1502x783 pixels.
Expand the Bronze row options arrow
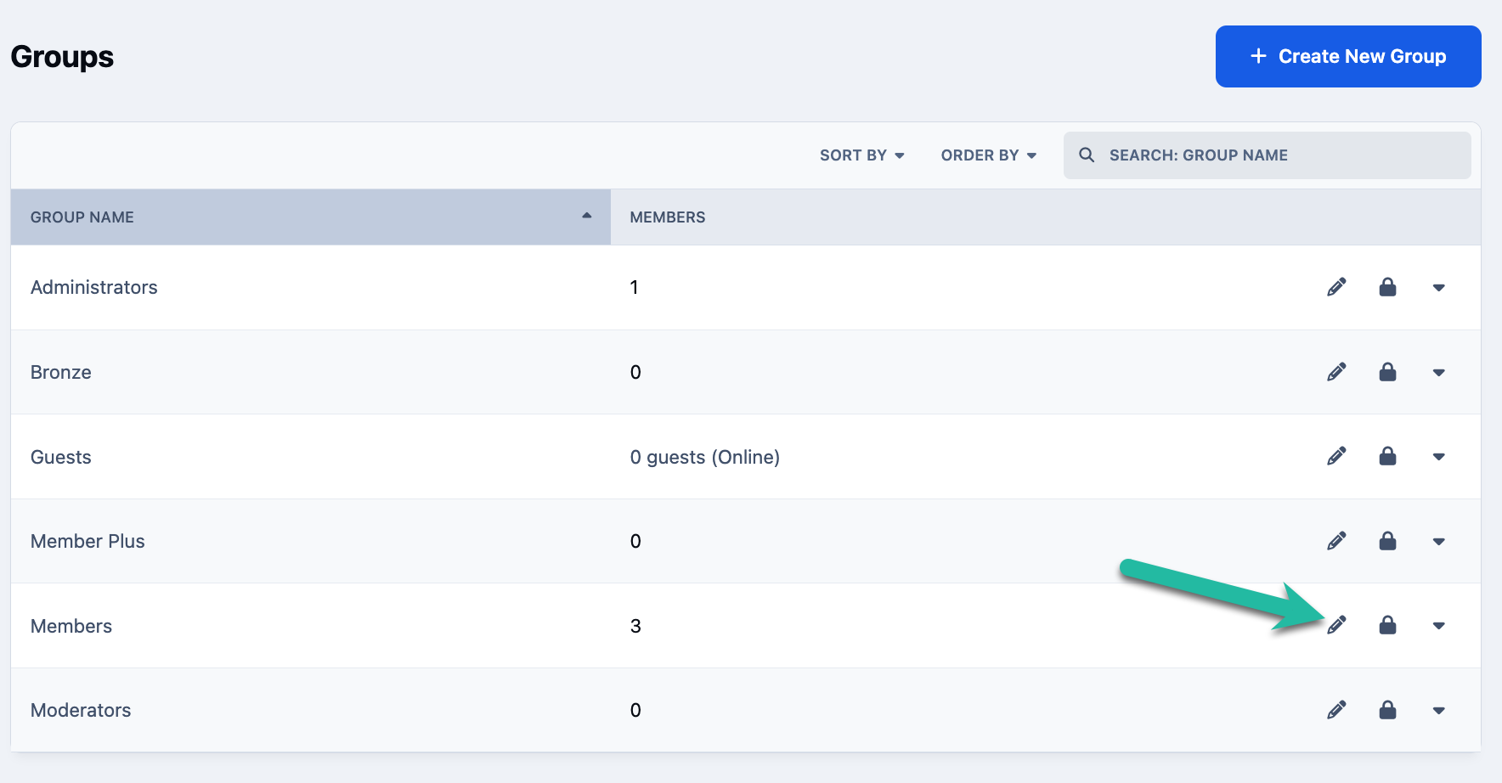coord(1438,373)
